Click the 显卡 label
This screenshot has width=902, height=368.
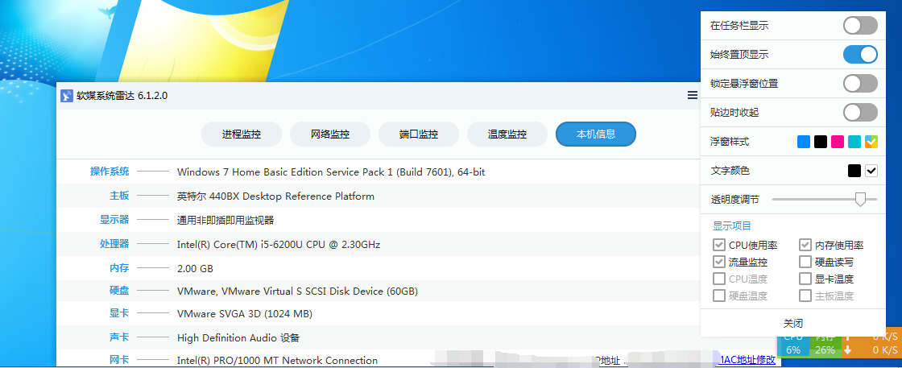120,313
